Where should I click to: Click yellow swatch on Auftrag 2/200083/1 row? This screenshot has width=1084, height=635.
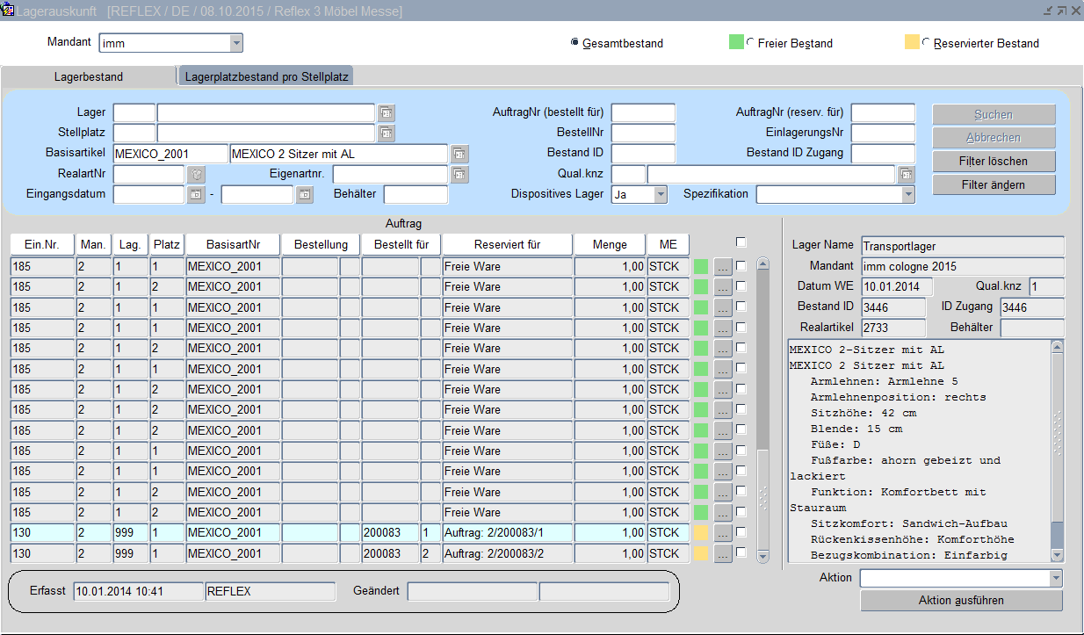pos(701,532)
